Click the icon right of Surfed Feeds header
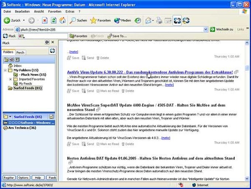The height and width of the screenshot is (189, 251). click(52, 117)
